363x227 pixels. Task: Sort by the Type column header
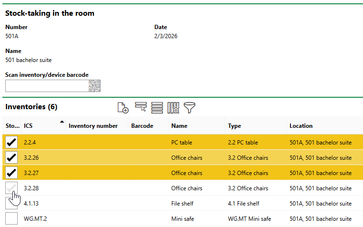click(x=234, y=126)
